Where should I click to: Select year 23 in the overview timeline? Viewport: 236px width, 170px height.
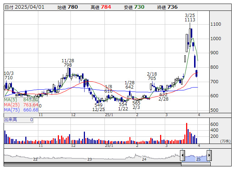[90, 159]
